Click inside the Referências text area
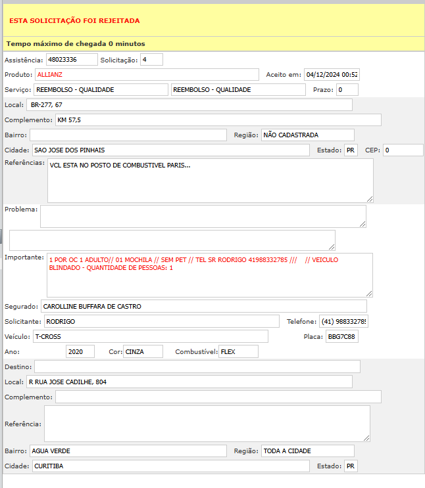The image size is (425, 488). click(210, 181)
